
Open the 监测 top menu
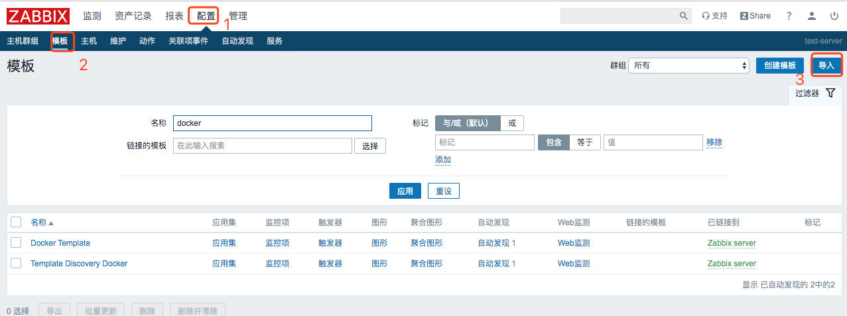point(92,15)
